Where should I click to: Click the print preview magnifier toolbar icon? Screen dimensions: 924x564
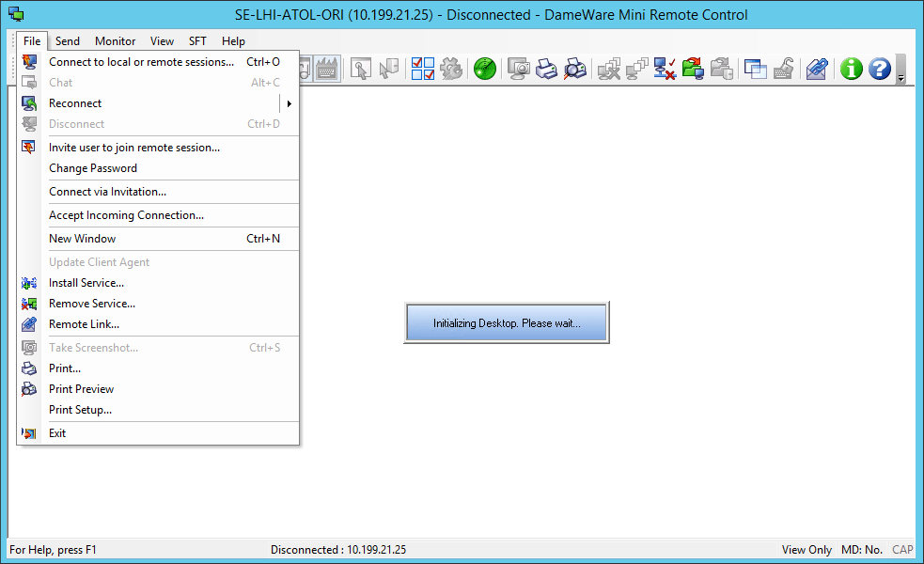pyautogui.click(x=575, y=69)
